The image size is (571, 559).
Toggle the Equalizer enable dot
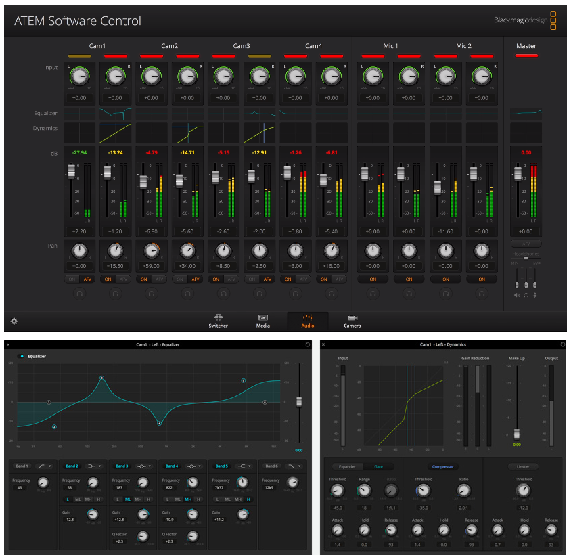click(22, 356)
